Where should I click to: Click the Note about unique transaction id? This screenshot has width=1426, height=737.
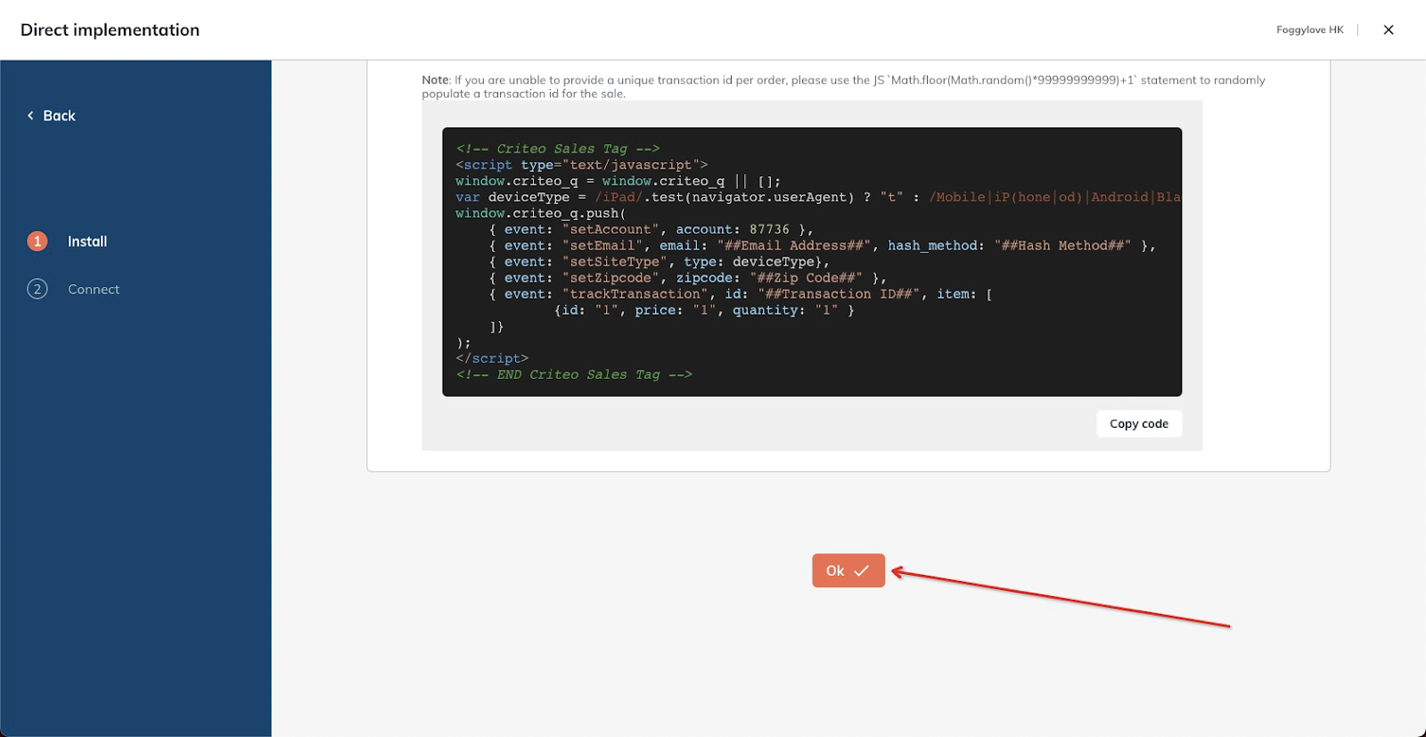click(x=843, y=86)
